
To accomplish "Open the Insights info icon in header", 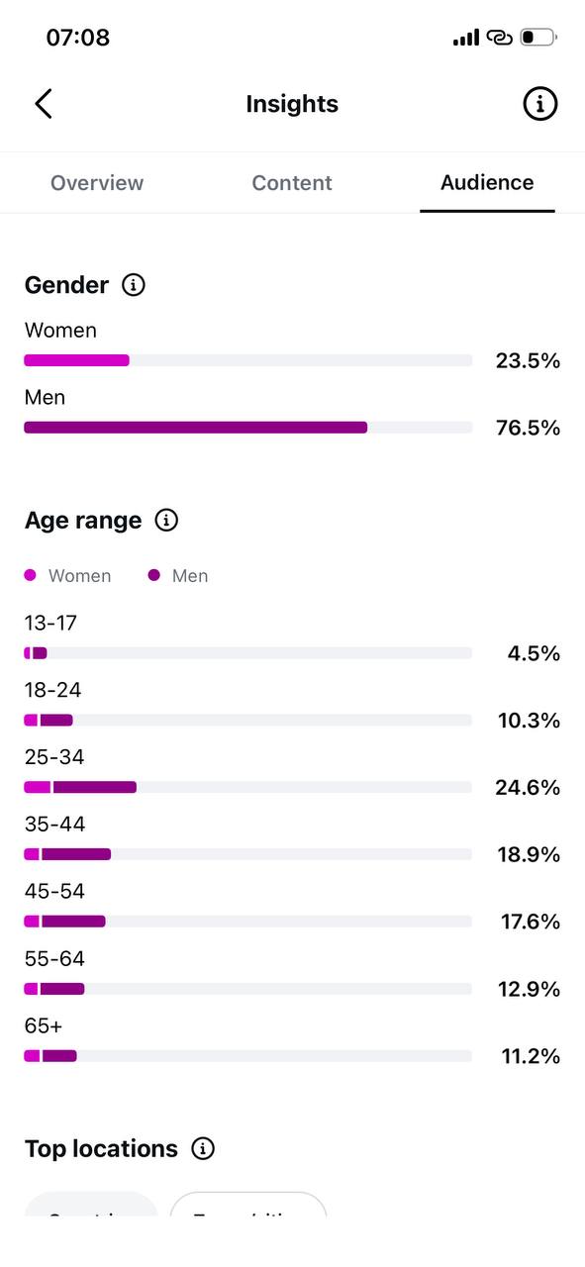I will (539, 104).
